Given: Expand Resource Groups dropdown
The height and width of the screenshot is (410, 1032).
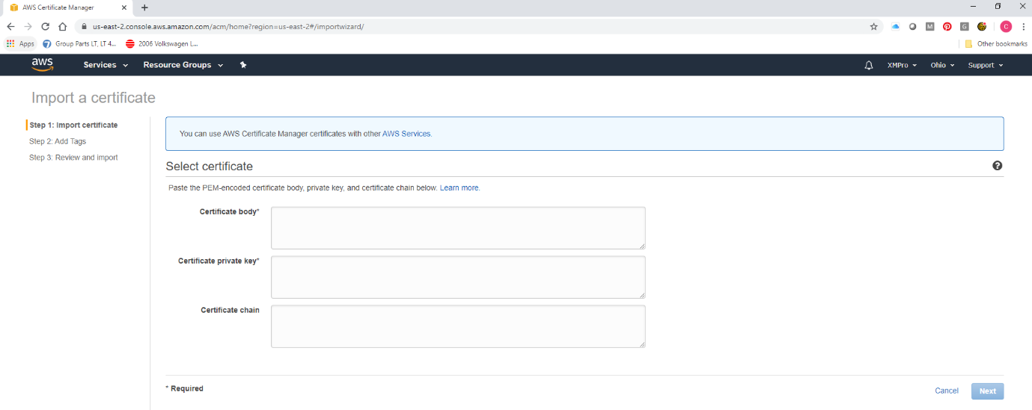Looking at the screenshot, I should (x=183, y=65).
